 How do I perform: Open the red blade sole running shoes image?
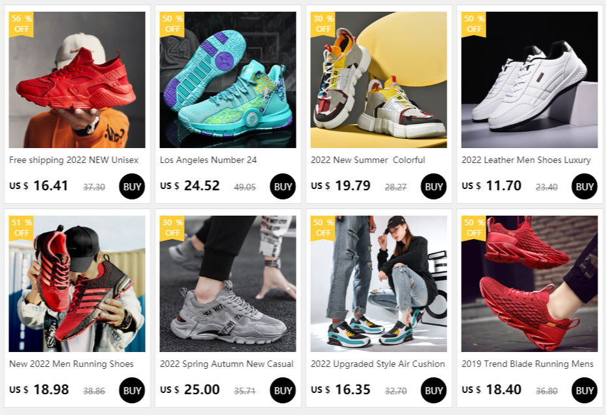click(x=529, y=284)
